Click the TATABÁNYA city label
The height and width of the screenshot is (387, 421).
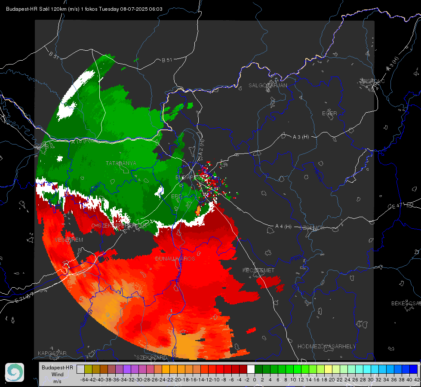click(121, 163)
